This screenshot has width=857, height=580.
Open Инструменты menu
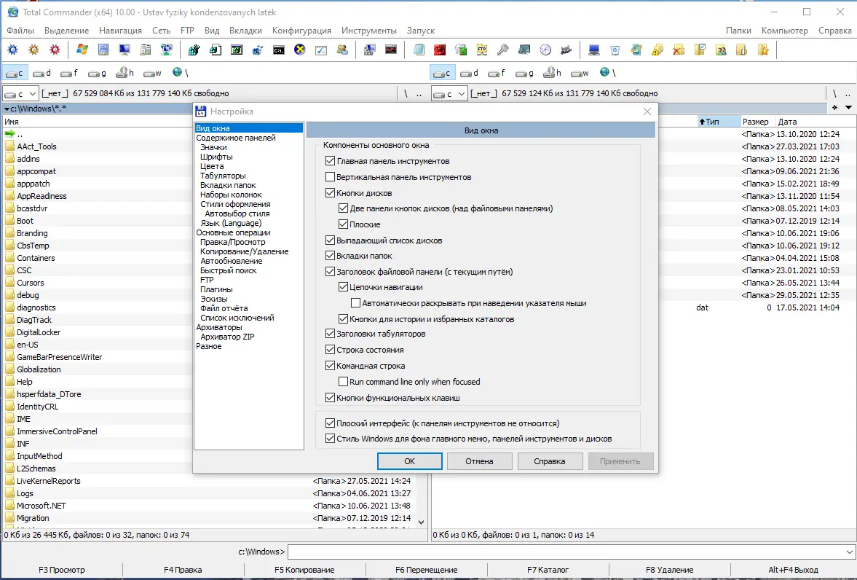369,31
